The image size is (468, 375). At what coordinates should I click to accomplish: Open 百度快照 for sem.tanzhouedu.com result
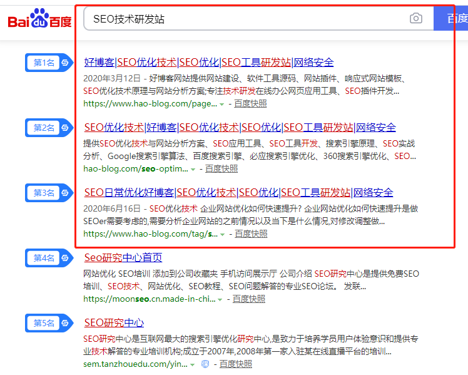tap(236, 364)
